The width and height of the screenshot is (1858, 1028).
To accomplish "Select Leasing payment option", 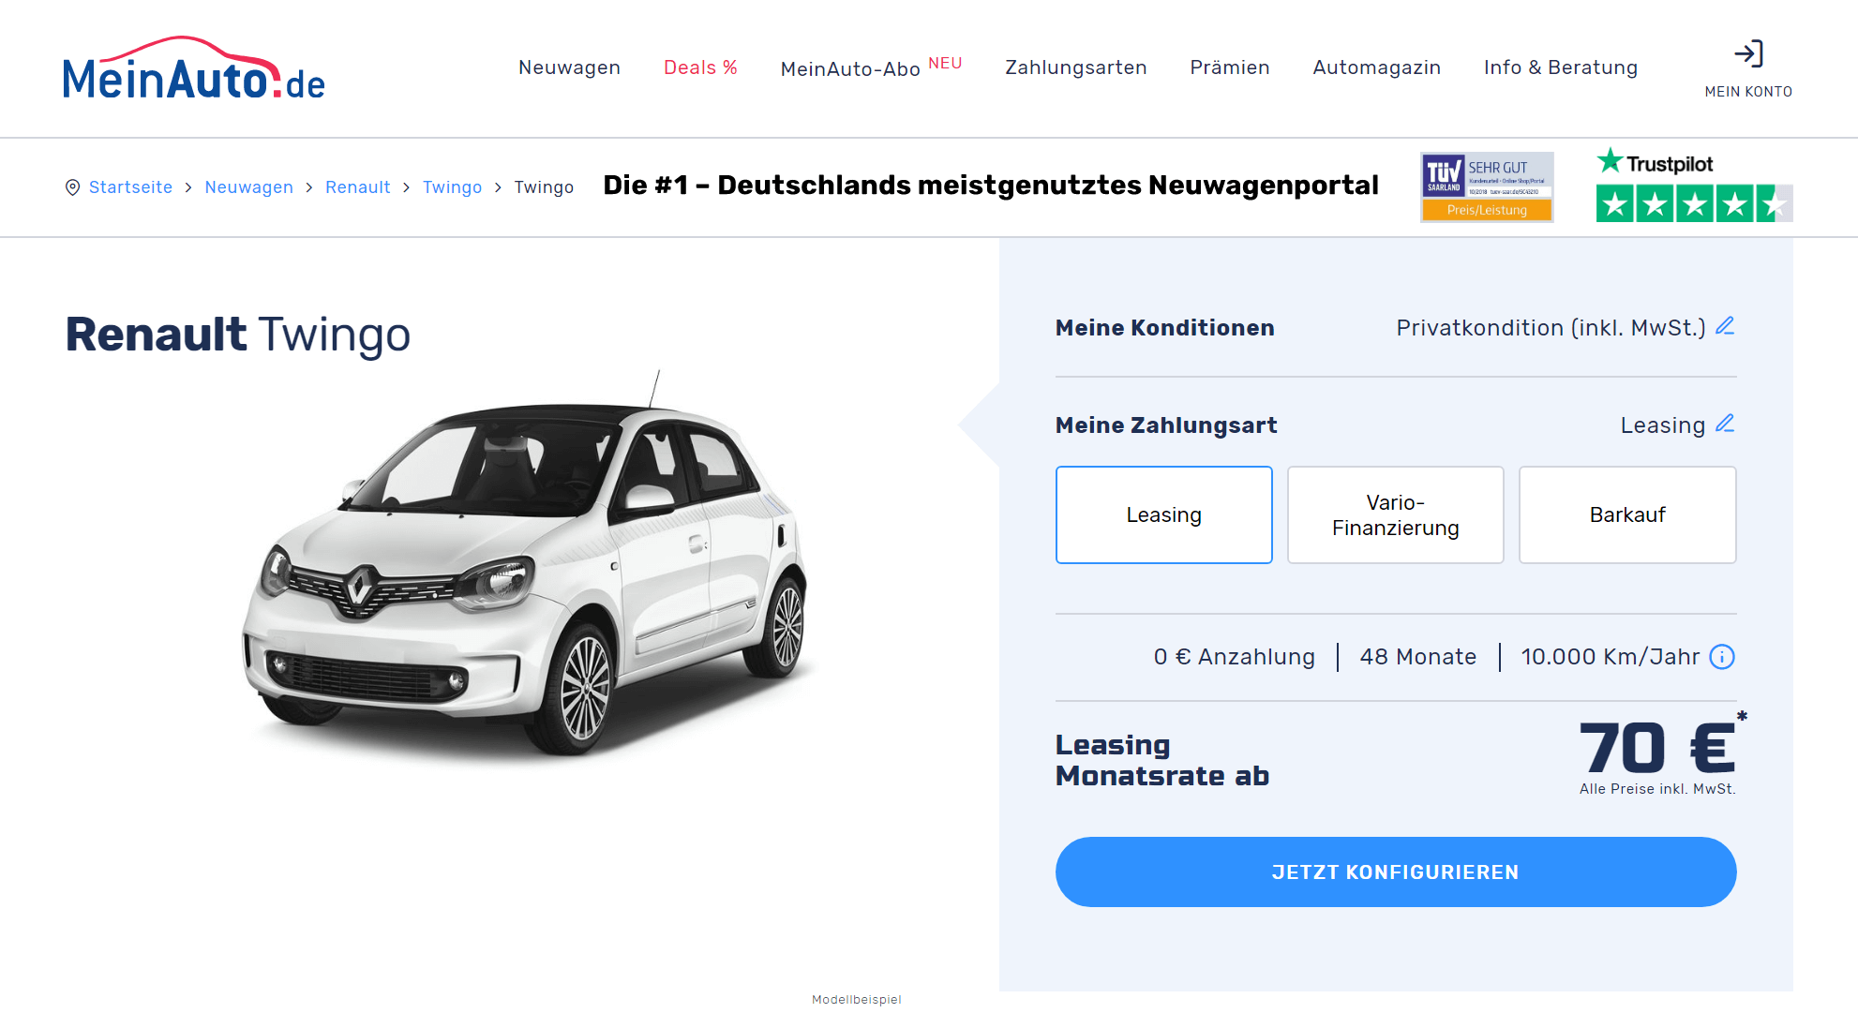I will click(x=1163, y=514).
